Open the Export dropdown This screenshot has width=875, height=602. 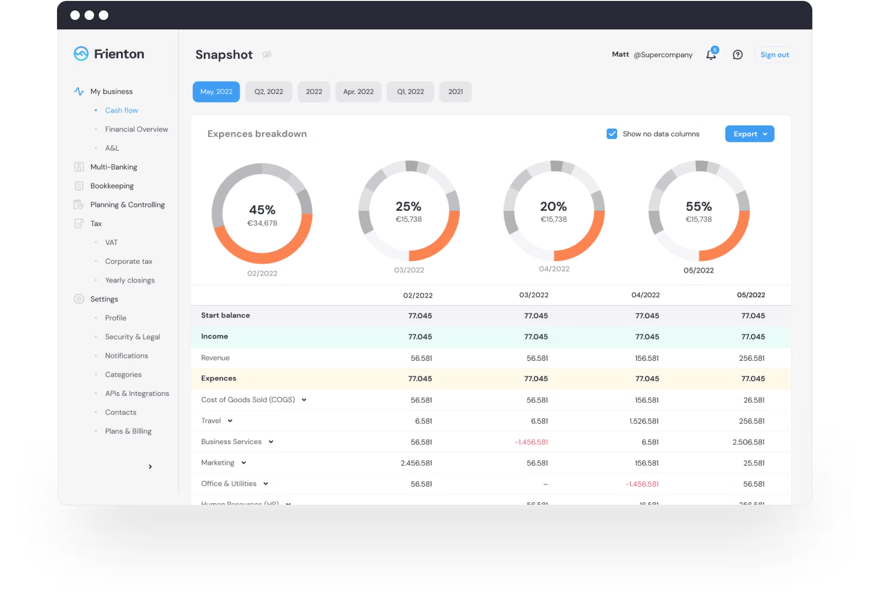750,134
